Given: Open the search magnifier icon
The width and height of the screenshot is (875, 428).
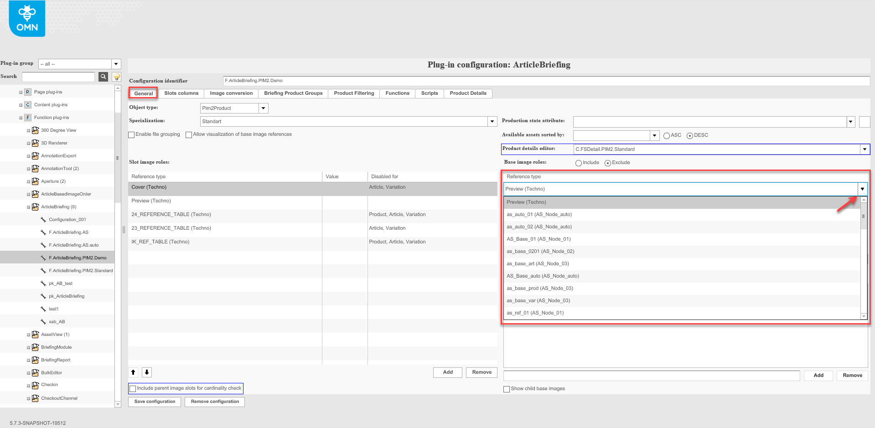Looking at the screenshot, I should pos(103,77).
